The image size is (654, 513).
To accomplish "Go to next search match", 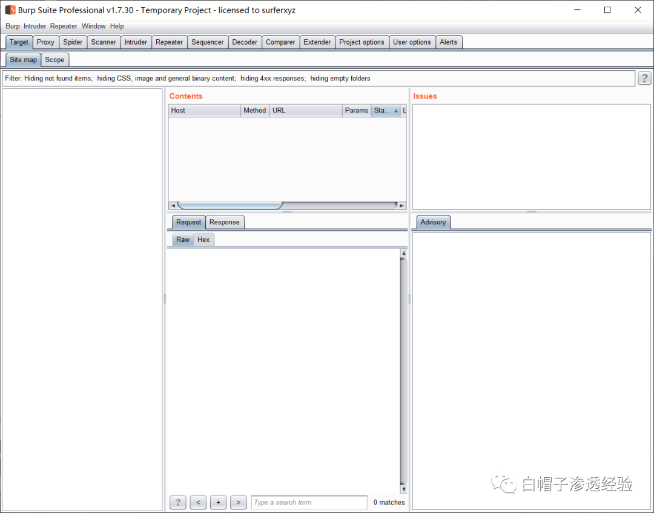I will tap(238, 502).
